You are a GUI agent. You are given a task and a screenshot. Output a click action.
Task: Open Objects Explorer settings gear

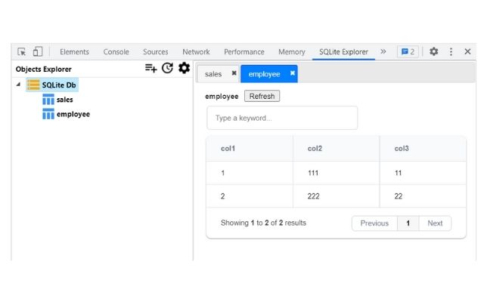tap(184, 69)
